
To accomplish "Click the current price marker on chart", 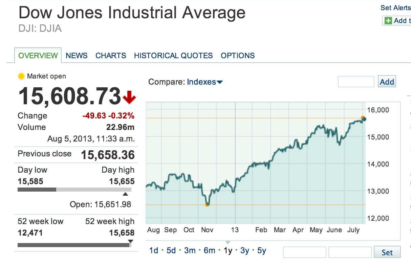I will pyautogui.click(x=364, y=118).
